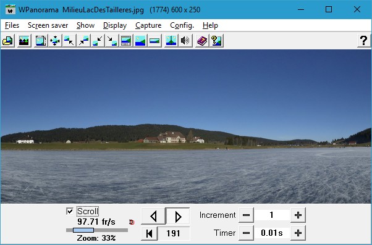Increase Timer with plus button
372x245 pixels.
pyautogui.click(x=298, y=233)
